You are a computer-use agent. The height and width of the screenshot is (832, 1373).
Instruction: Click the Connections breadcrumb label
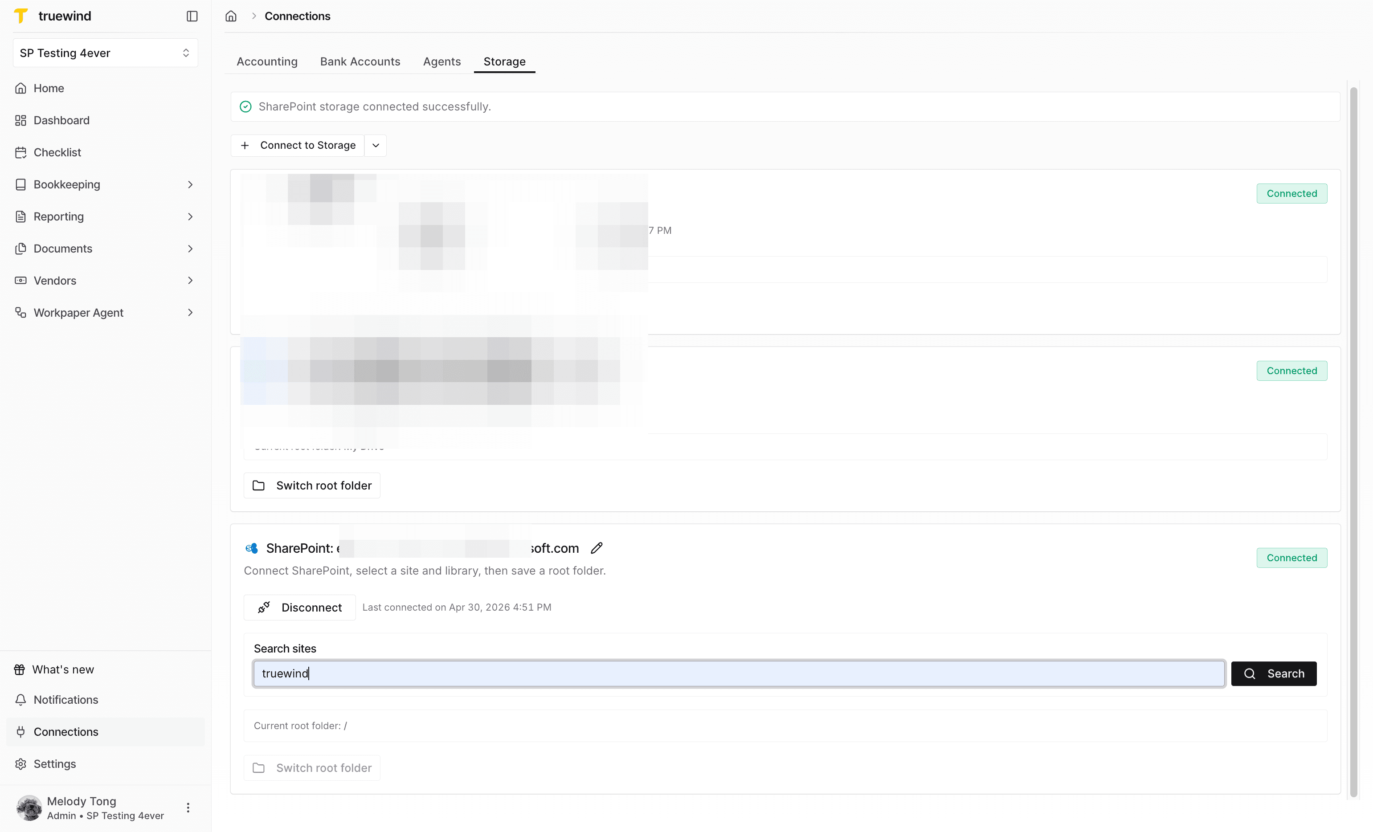298,16
